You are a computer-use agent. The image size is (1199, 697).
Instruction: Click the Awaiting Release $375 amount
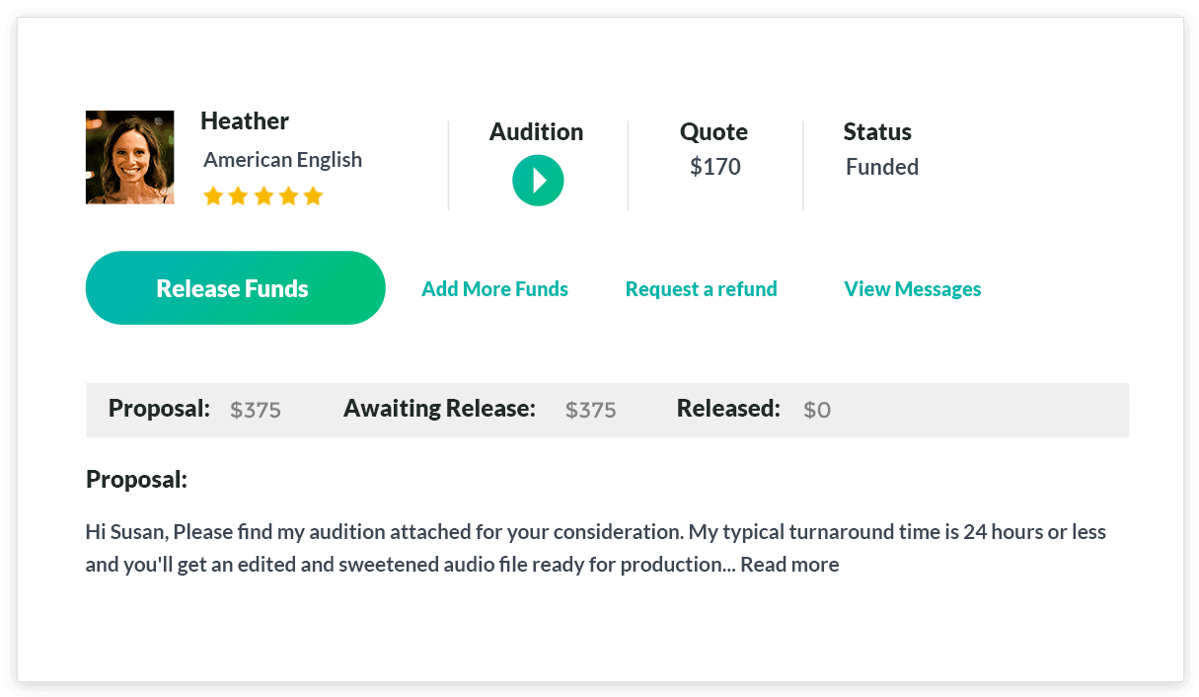click(x=590, y=410)
